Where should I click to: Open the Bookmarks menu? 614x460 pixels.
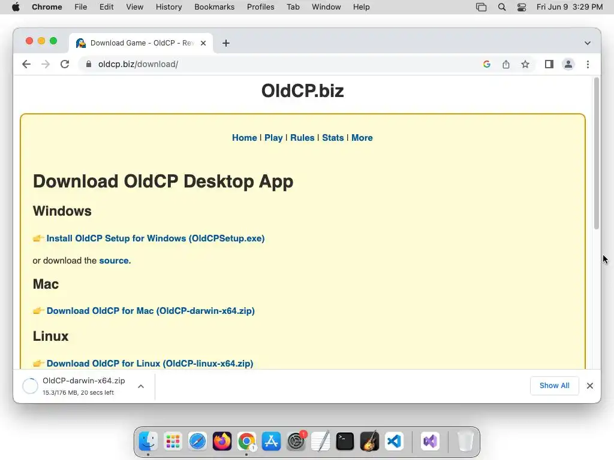[x=214, y=7]
